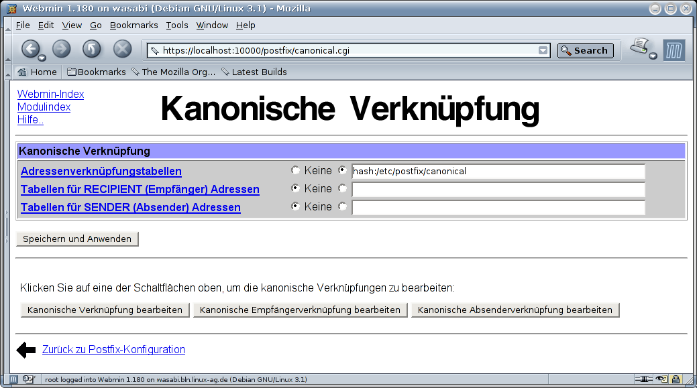Open the Go menu
The image size is (697, 388).
(95, 25)
